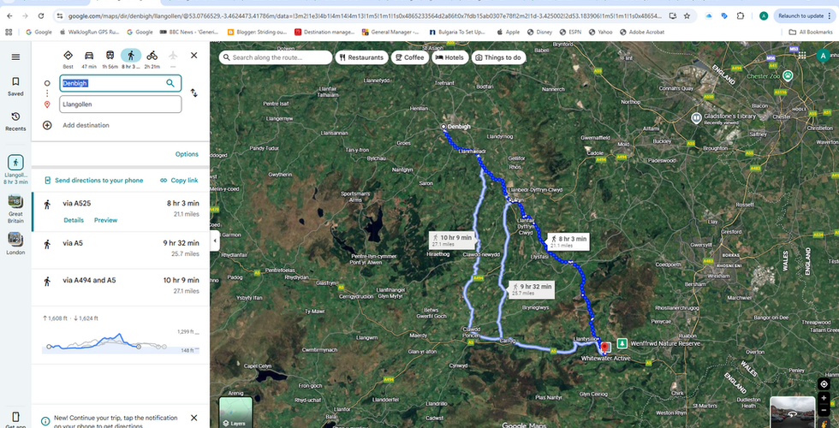This screenshot has width=839, height=428.
Task: Click the 9 hr 32 min route label
Action: click(532, 289)
